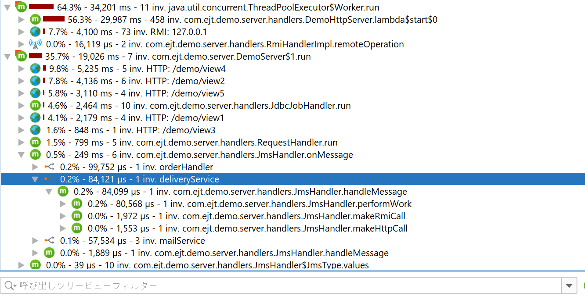Click the 56.3% red percentage bar
Viewport: 585px width, 296px height.
tap(54, 19)
